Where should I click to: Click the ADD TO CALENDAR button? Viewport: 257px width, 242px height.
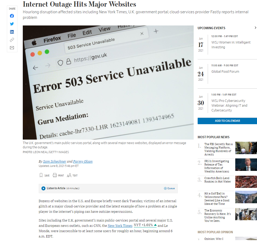(x=227, y=121)
